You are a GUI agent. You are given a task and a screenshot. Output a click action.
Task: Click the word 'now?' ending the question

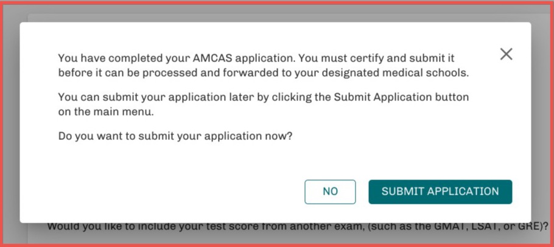(279, 136)
